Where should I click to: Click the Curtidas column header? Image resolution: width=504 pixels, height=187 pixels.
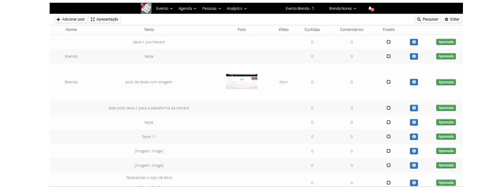(x=312, y=29)
